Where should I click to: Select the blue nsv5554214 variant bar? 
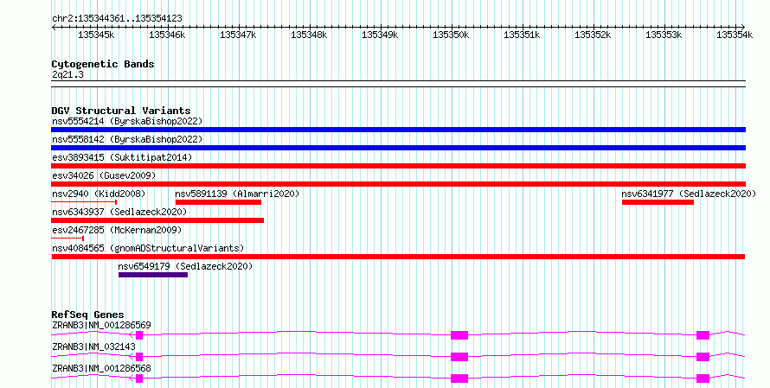click(x=398, y=130)
